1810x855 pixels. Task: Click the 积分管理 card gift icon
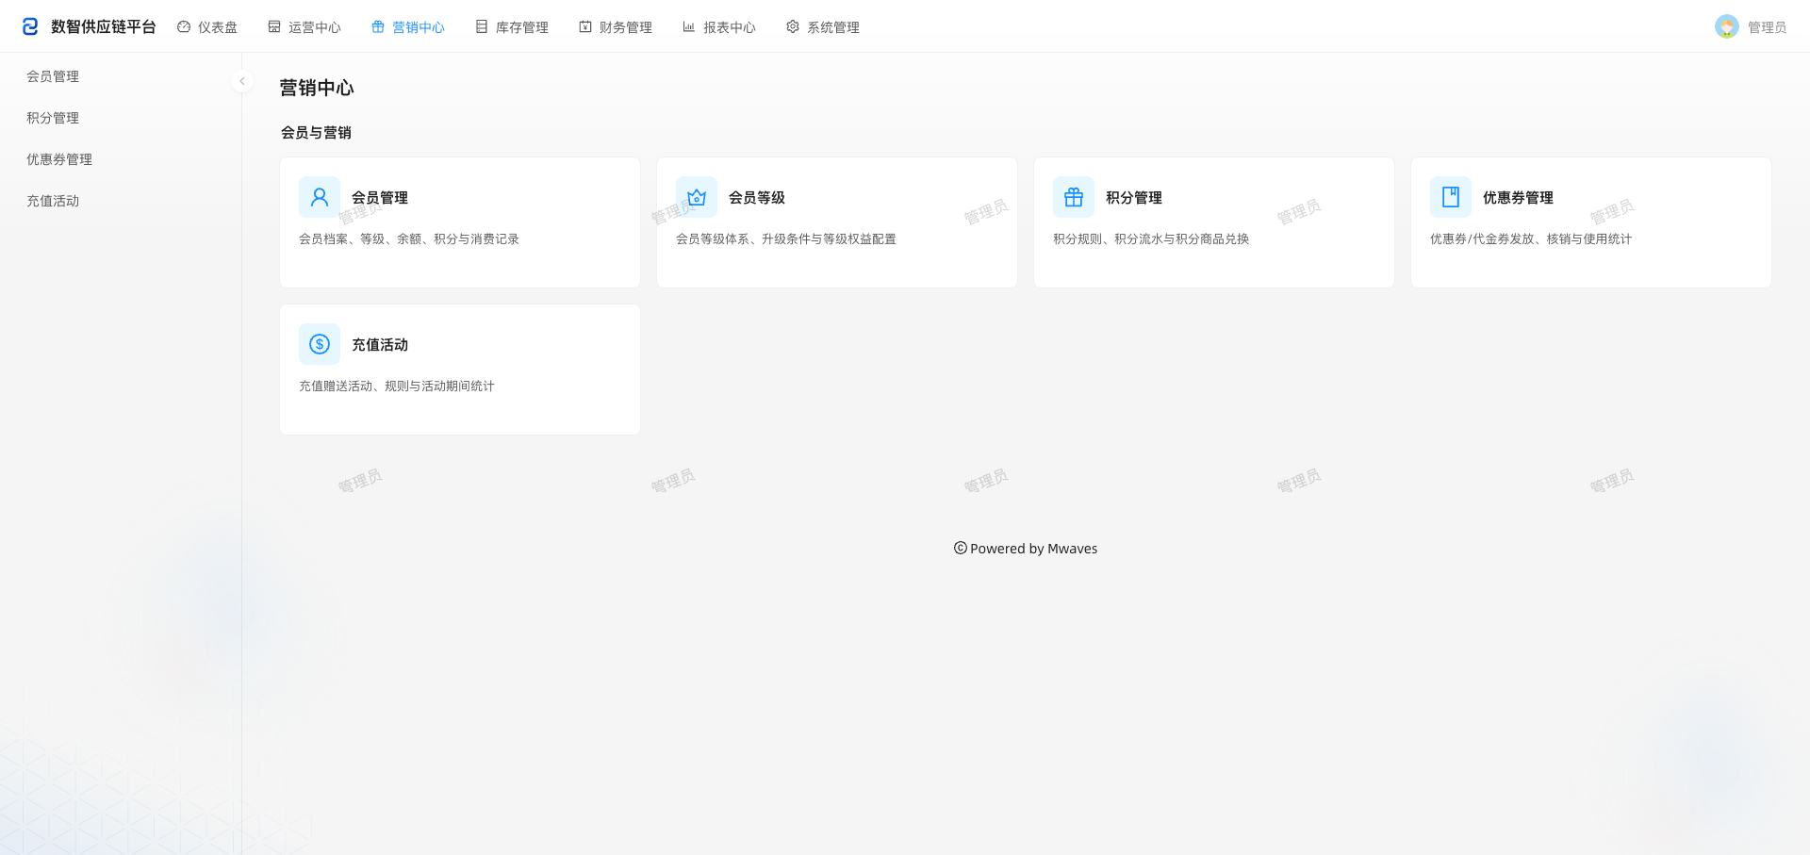pyautogui.click(x=1074, y=197)
